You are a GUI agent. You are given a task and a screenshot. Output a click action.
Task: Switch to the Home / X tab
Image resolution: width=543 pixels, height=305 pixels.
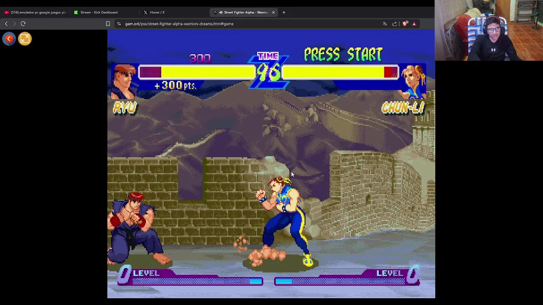174,12
